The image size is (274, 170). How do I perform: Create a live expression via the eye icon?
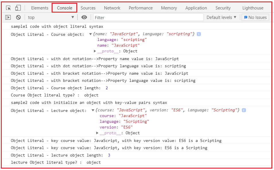[x=84, y=17]
